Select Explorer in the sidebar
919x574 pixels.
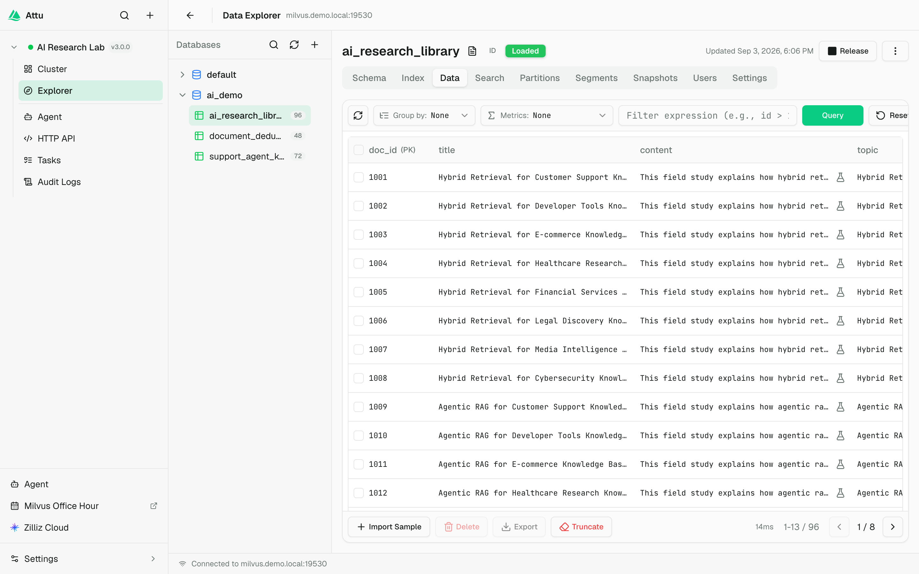tap(90, 91)
